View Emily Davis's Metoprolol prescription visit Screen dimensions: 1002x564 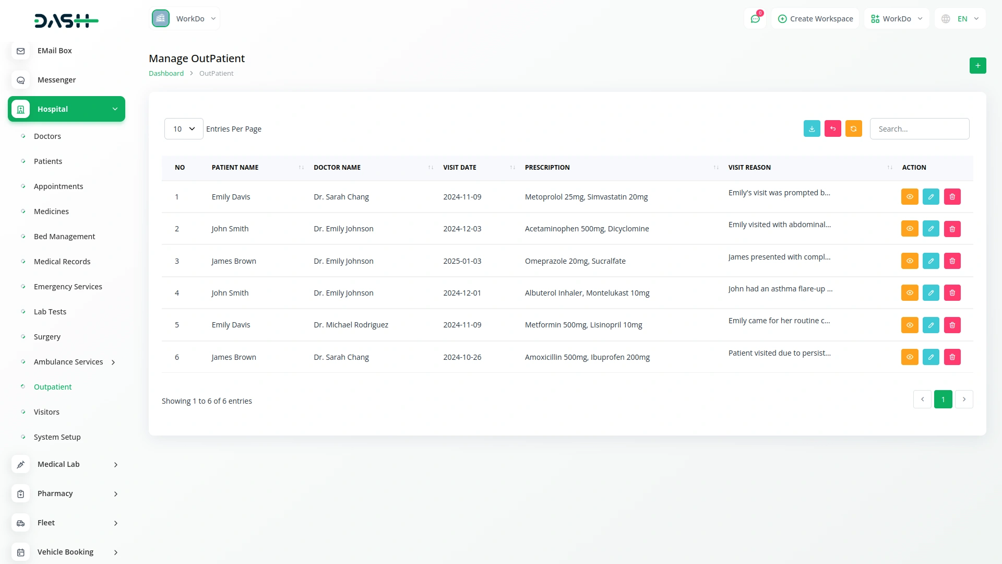(x=909, y=197)
